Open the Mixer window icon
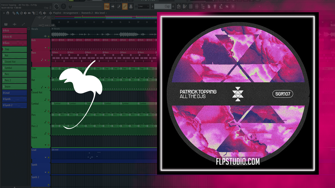335x188 pixels. [x=197, y=7]
